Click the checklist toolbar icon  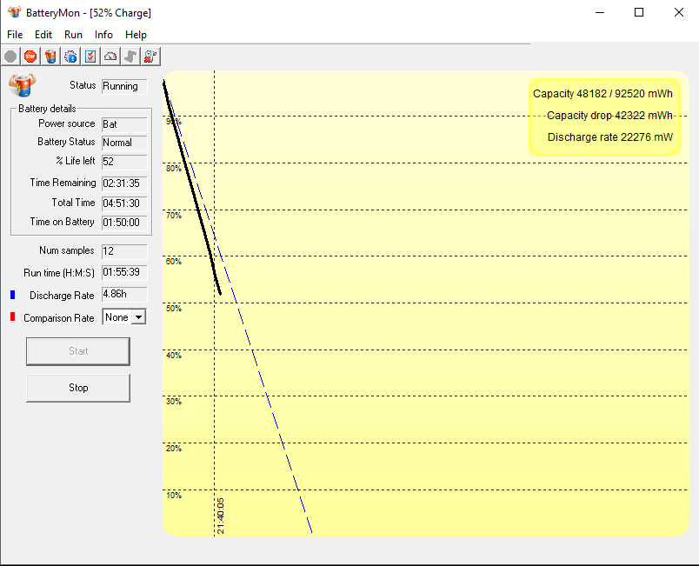pyautogui.click(x=90, y=57)
